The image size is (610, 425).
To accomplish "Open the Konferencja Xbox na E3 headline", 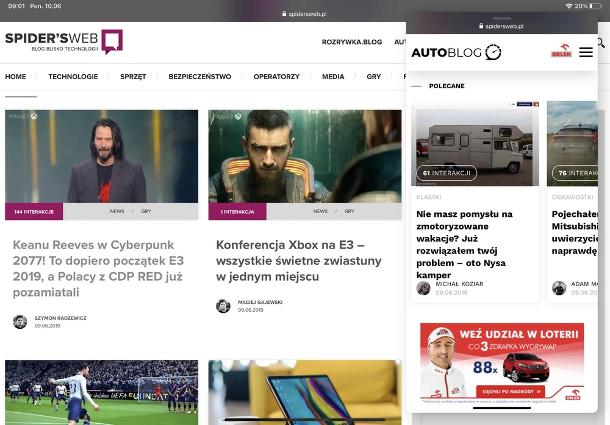I will [299, 261].
